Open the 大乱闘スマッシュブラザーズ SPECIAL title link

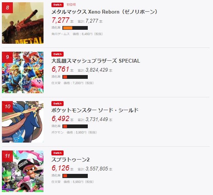pyautogui.click(x=96, y=61)
